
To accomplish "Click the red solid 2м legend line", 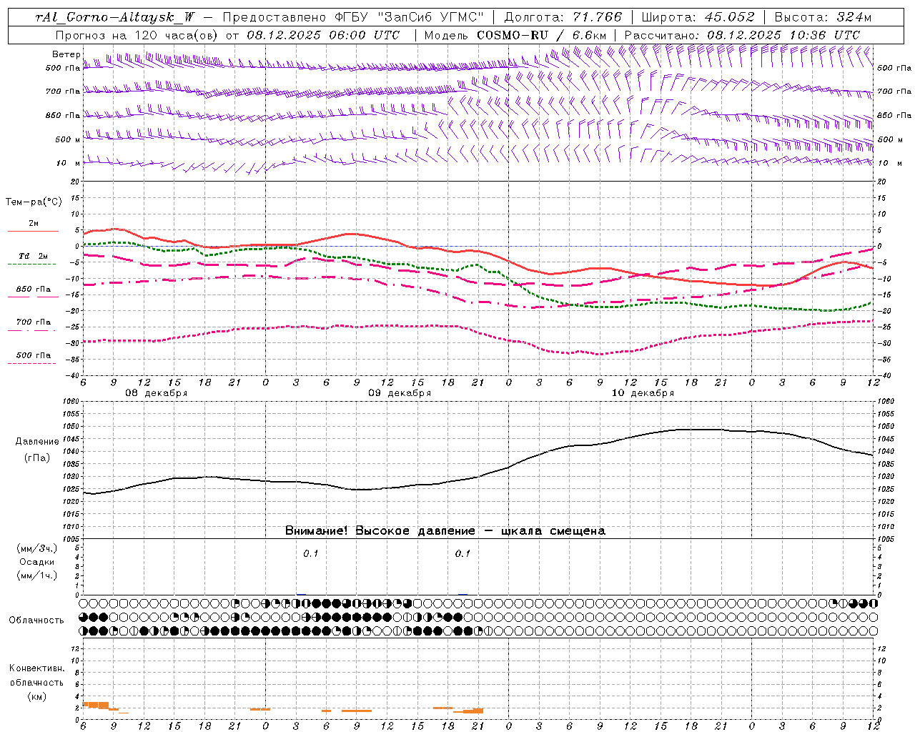I will point(33,231).
